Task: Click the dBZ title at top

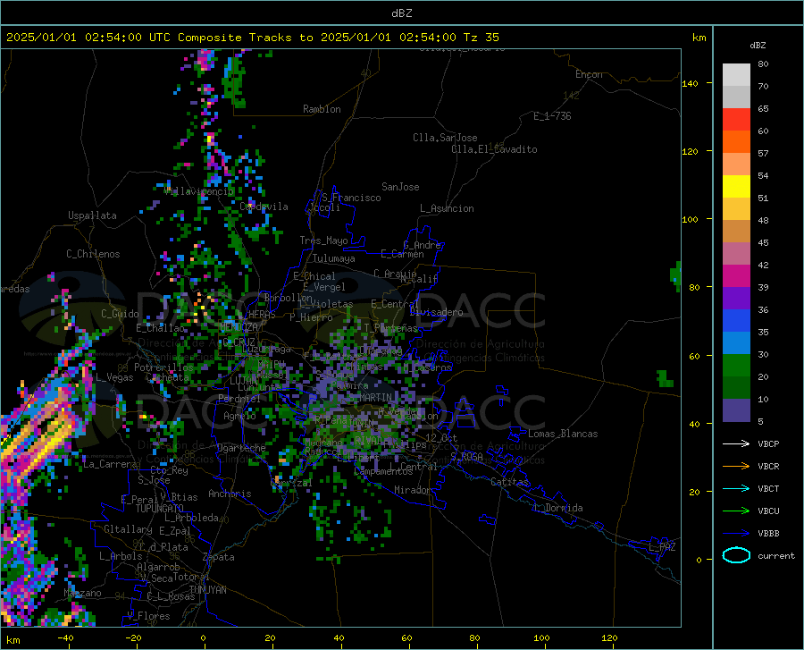Action: click(x=401, y=13)
